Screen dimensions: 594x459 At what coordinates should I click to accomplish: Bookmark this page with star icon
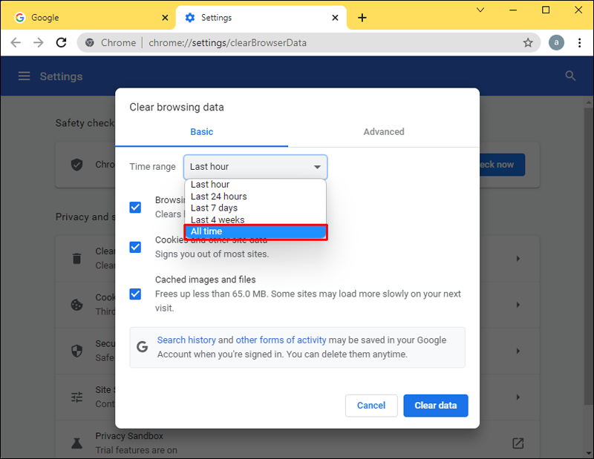tap(528, 43)
